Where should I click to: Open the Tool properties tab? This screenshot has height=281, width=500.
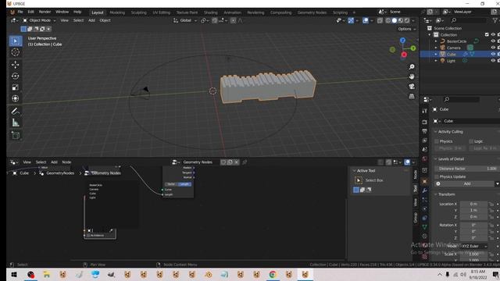pos(424,111)
